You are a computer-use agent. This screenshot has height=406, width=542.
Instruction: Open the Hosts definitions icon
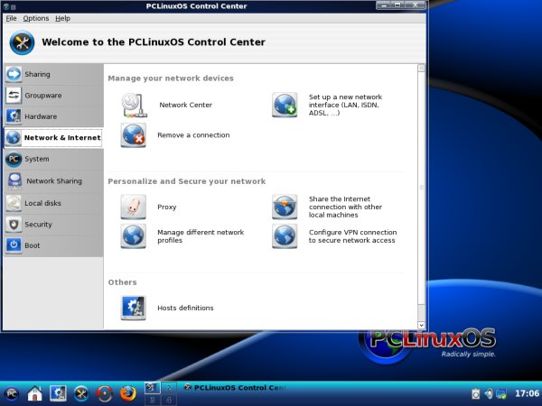click(134, 308)
